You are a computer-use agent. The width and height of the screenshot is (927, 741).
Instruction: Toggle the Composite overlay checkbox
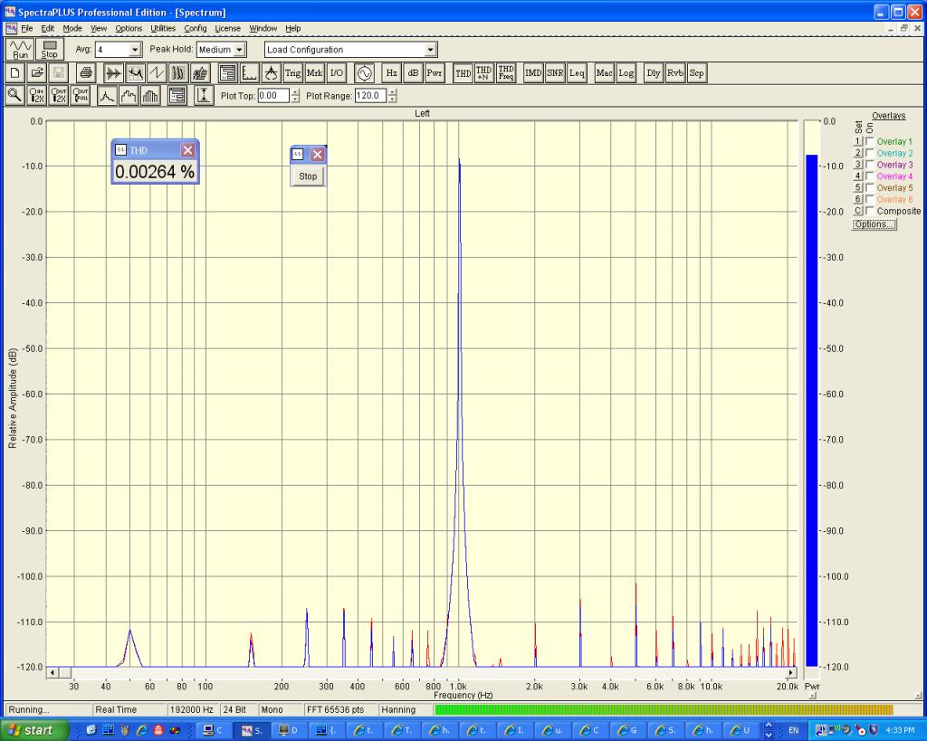[870, 211]
